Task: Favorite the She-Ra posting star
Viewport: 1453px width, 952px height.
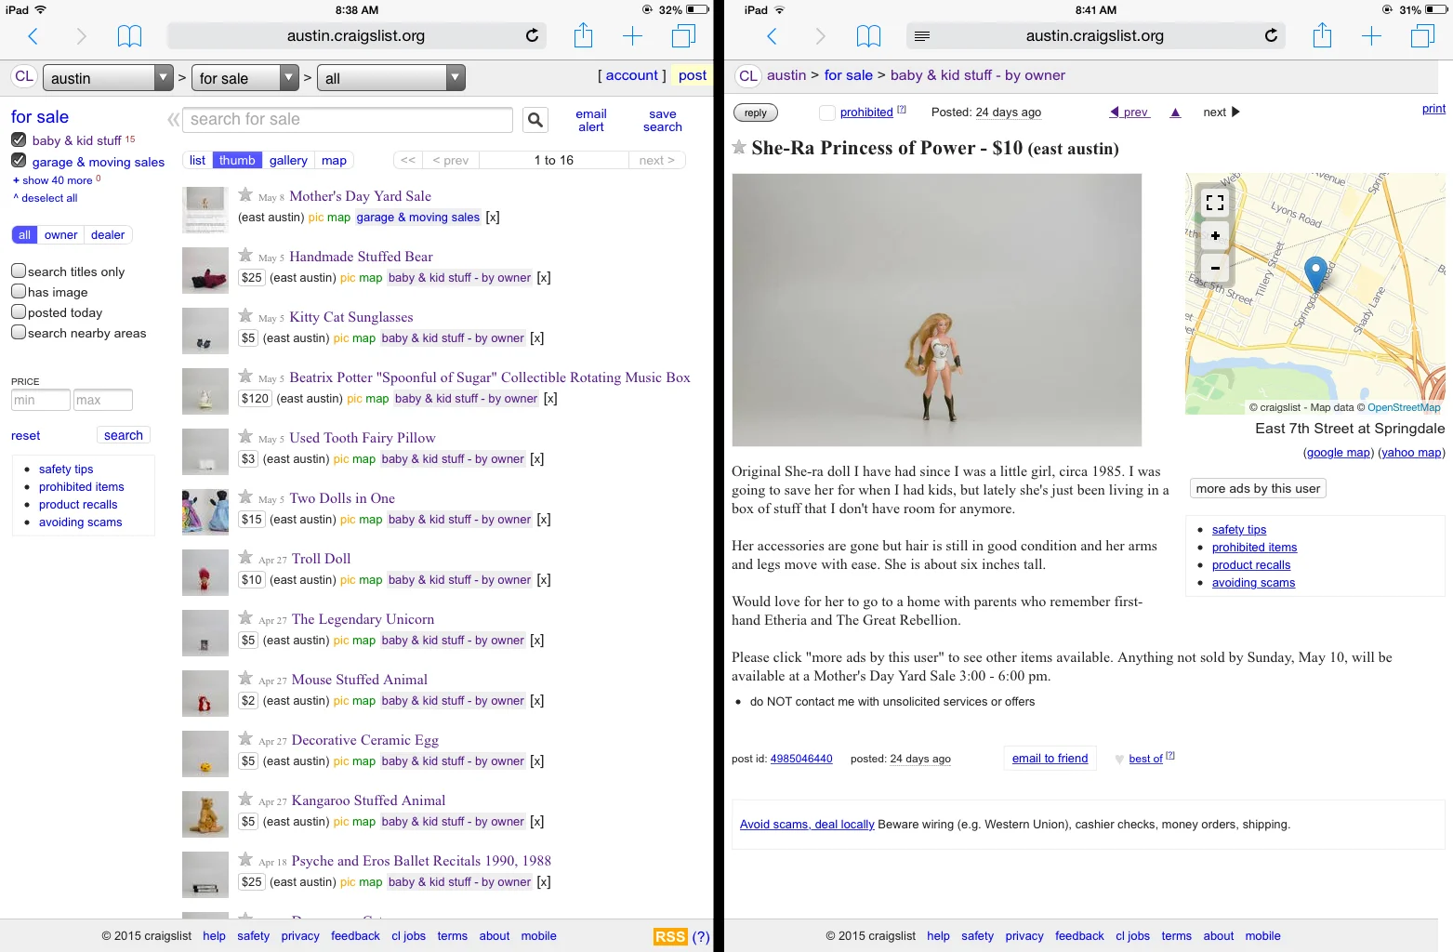Action: 739,147
